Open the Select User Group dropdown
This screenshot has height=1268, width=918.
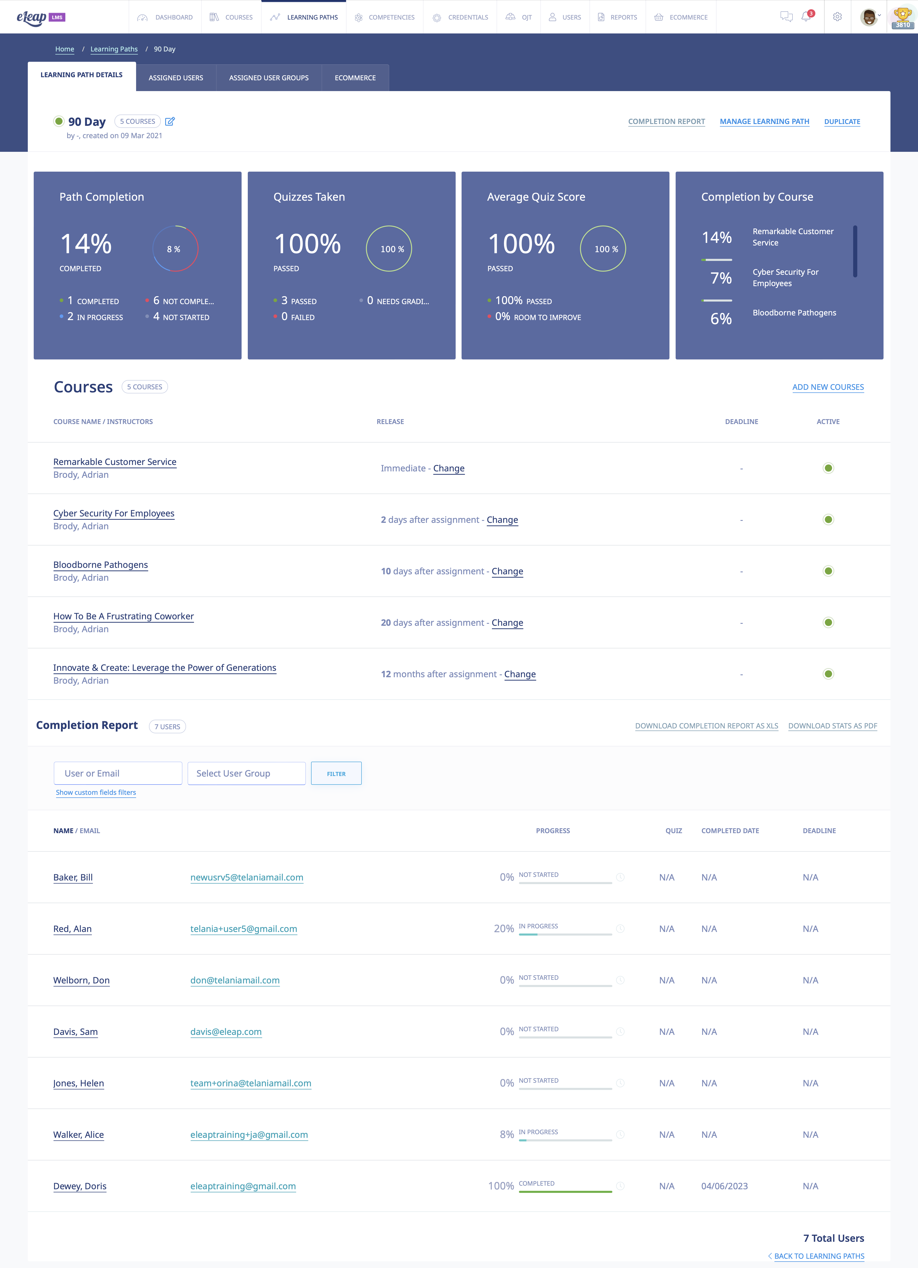246,773
